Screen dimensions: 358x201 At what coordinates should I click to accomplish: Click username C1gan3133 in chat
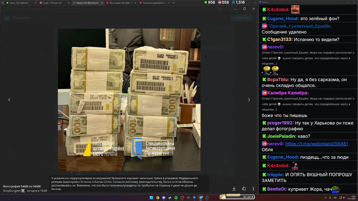280,39
